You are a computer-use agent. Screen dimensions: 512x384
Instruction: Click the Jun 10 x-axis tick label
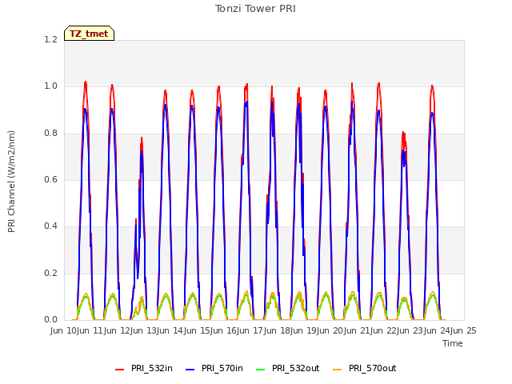pos(65,330)
